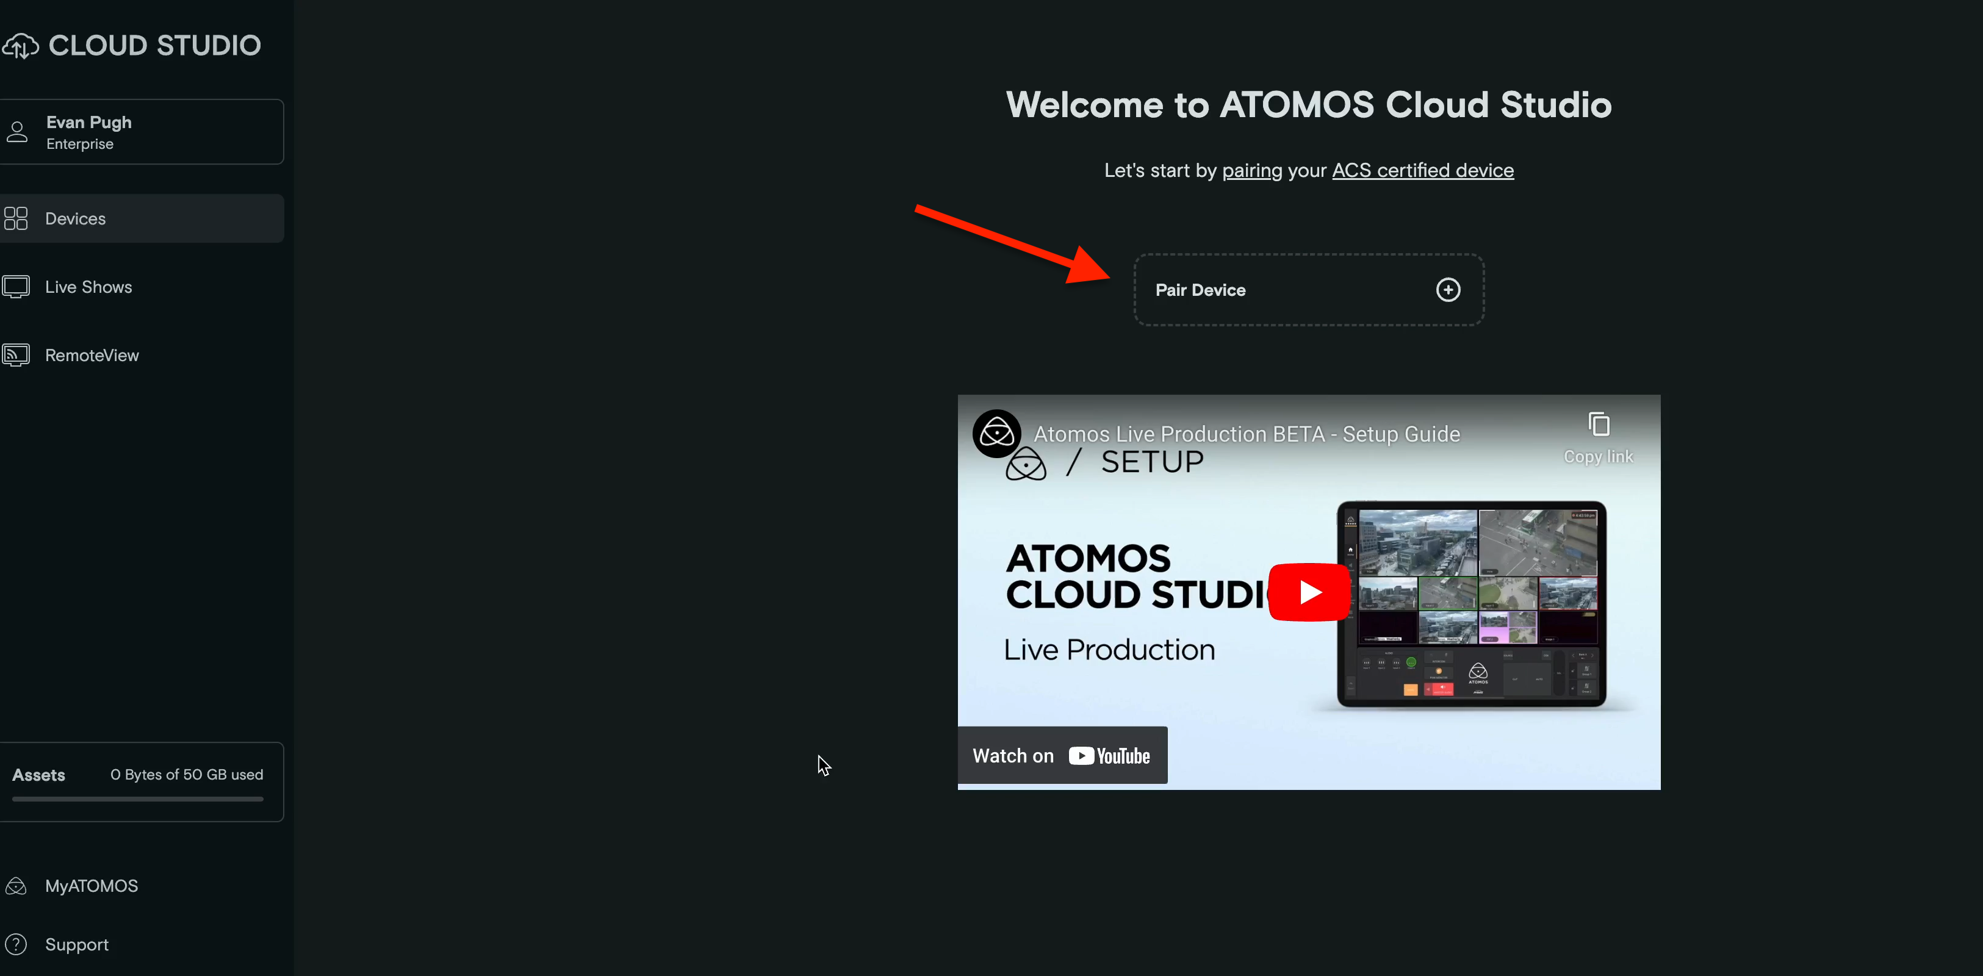Click the Copy link icon on video
1983x976 pixels.
point(1599,424)
